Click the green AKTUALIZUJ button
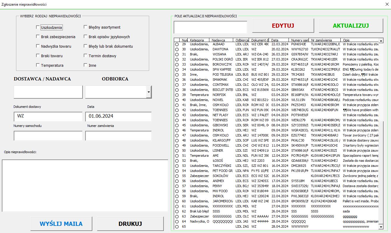Image resolution: width=391 pixels, height=233 pixels. click(351, 26)
